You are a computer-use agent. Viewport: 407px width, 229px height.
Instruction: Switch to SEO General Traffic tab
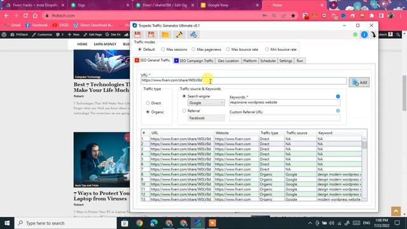tap(153, 60)
